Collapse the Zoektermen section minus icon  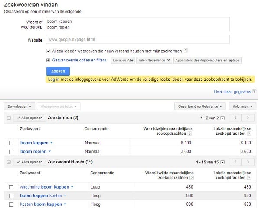(9, 118)
